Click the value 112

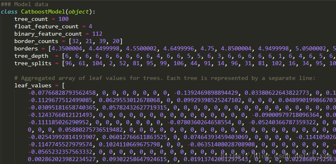(x=97, y=34)
